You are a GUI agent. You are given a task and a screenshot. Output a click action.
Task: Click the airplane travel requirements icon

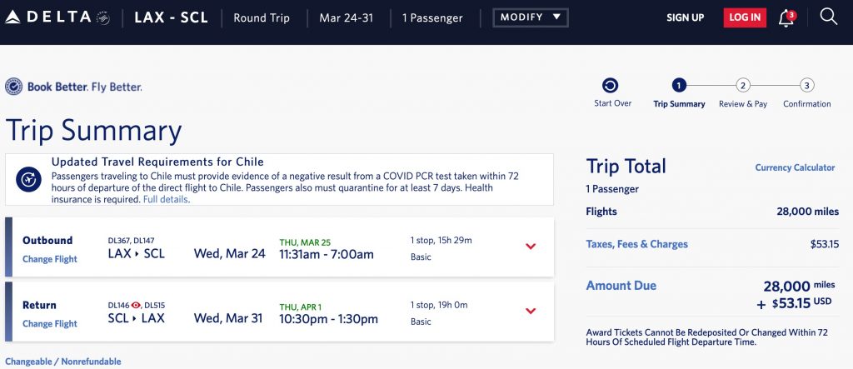(30, 179)
